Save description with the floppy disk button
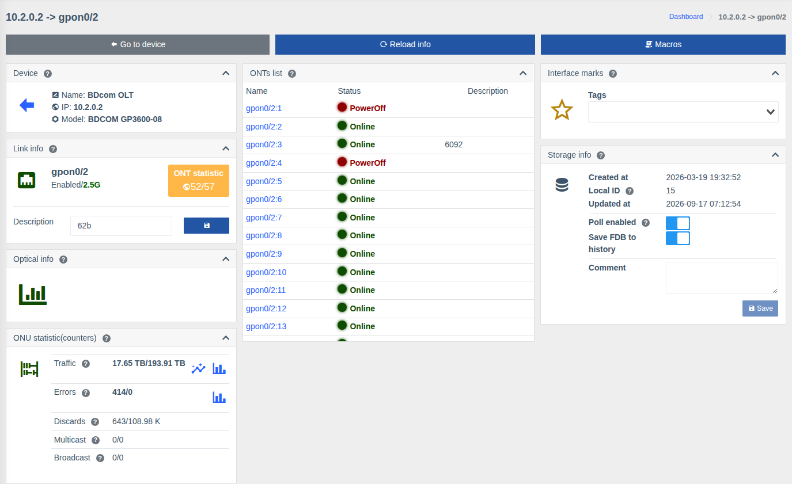792x484 pixels. (x=206, y=226)
